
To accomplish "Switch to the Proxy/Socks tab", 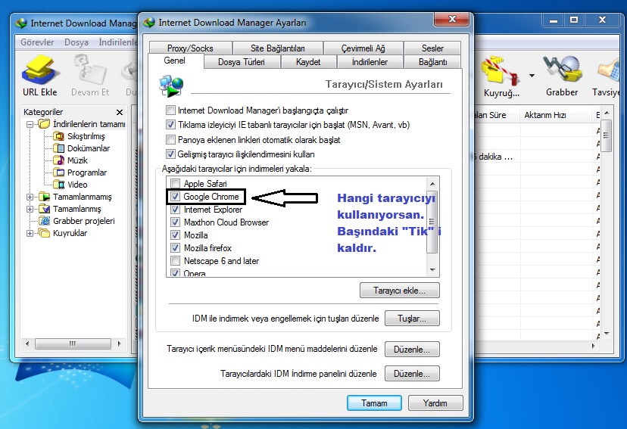I will pyautogui.click(x=190, y=48).
